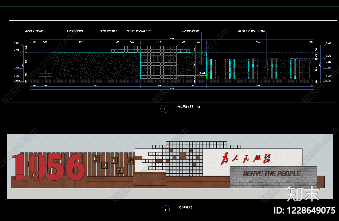The height and width of the screenshot is (221, 339).
Task: Select the '0.700' level mark near the step
Action: pos(202,73)
